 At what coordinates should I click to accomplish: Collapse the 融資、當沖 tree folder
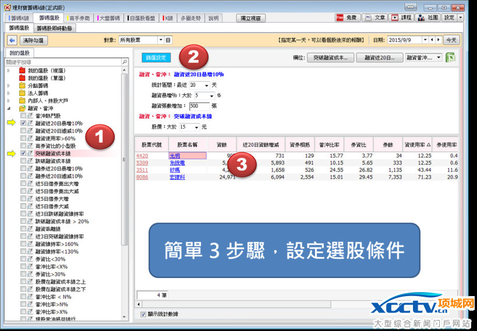pos(9,108)
